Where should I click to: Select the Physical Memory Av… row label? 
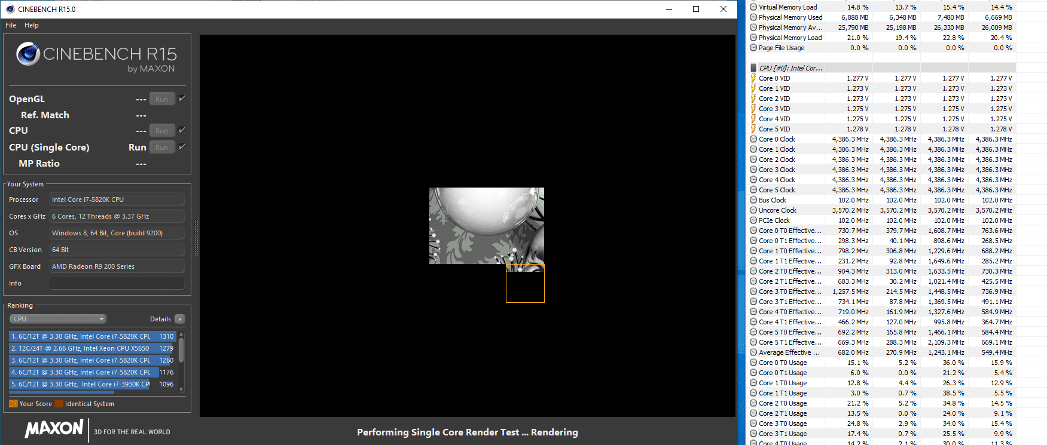tap(790, 27)
